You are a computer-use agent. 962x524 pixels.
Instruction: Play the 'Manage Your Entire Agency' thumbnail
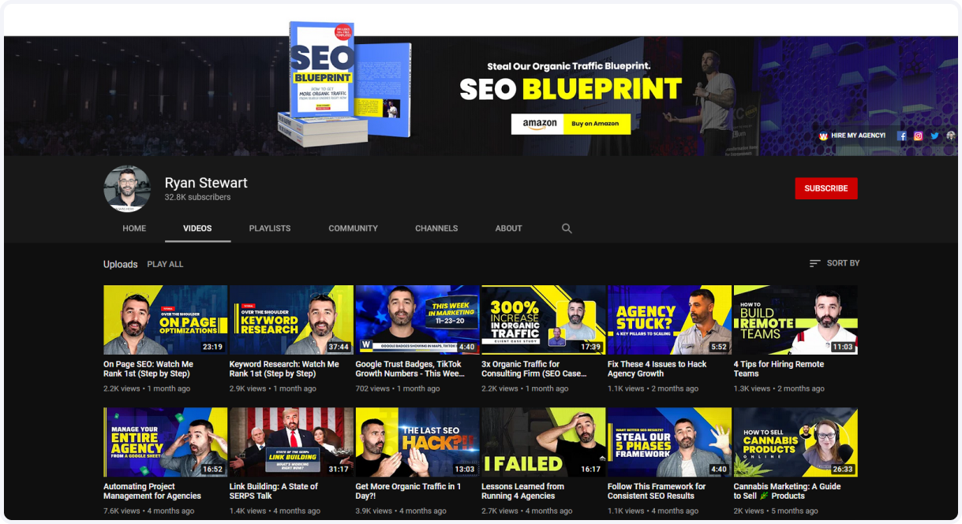click(x=165, y=442)
